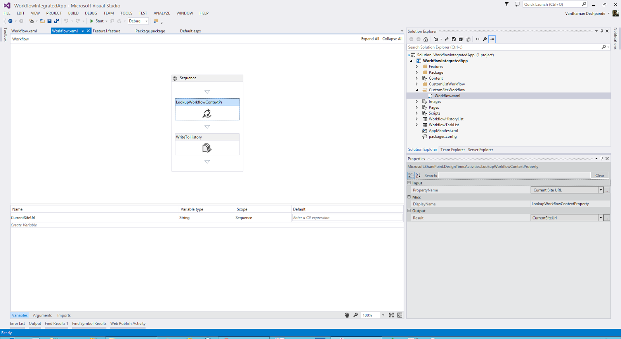
Task: Toggle Preview Selected Items in Solution Explorer
Action: click(x=492, y=39)
